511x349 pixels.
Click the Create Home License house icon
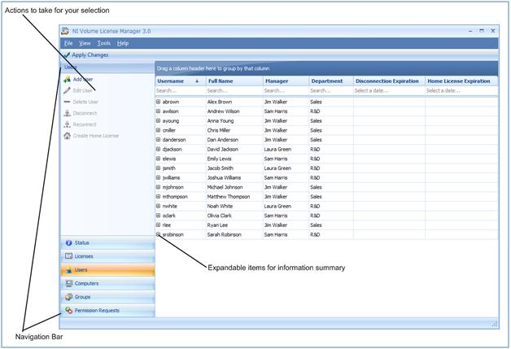(x=68, y=136)
